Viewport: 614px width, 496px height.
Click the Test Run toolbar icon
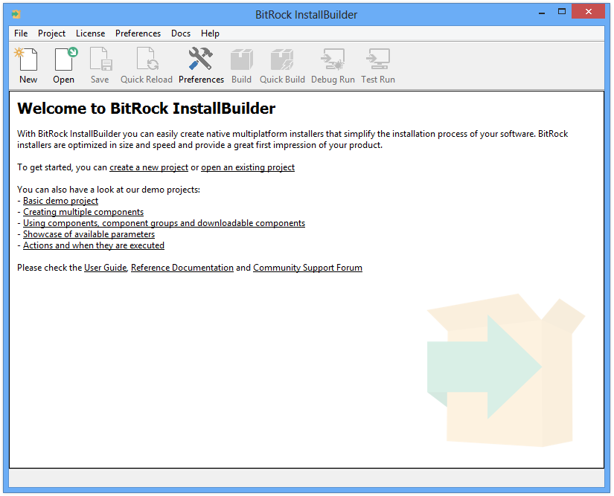click(x=378, y=65)
